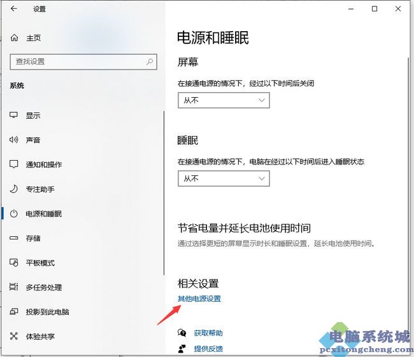Image resolution: width=414 pixels, height=357 pixels.
Task: Open the 其他电源设置 link
Action: 199,299
